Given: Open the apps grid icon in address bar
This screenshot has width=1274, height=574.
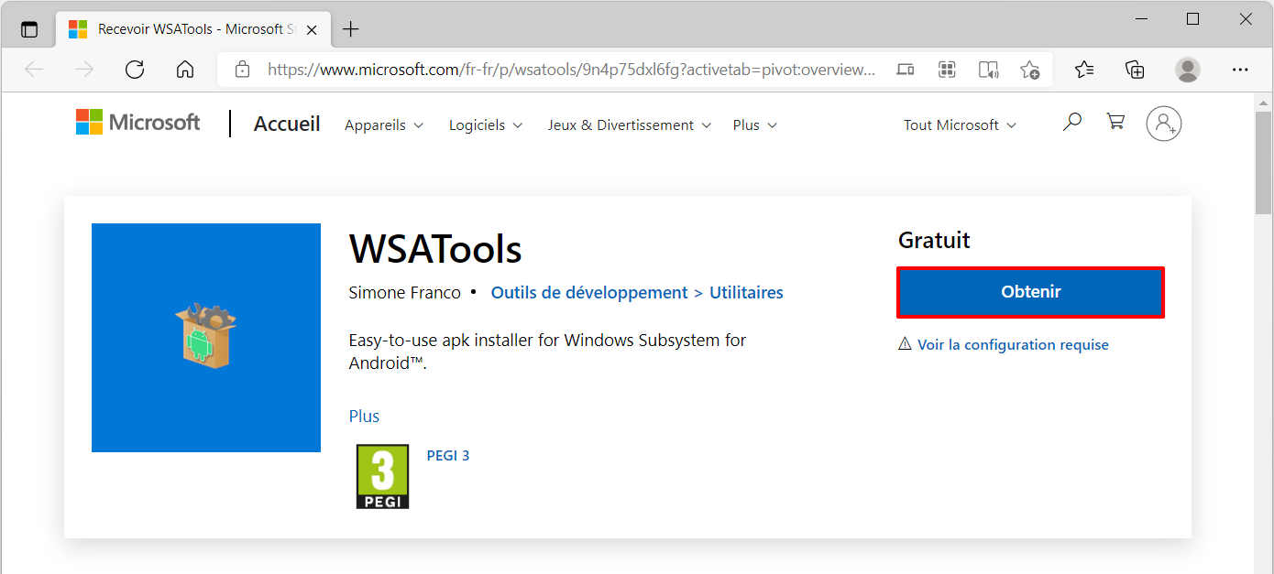Looking at the screenshot, I should click(x=947, y=70).
